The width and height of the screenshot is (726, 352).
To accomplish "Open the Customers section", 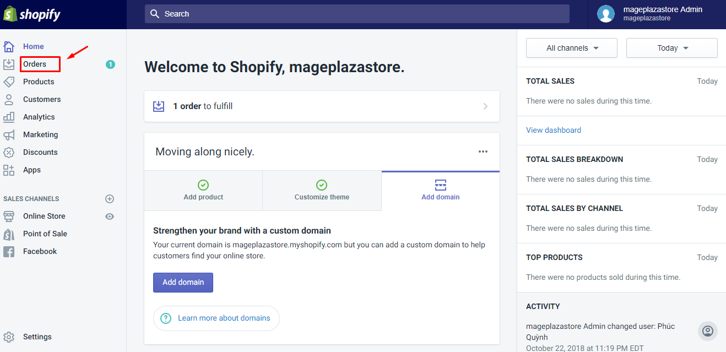I will point(42,99).
